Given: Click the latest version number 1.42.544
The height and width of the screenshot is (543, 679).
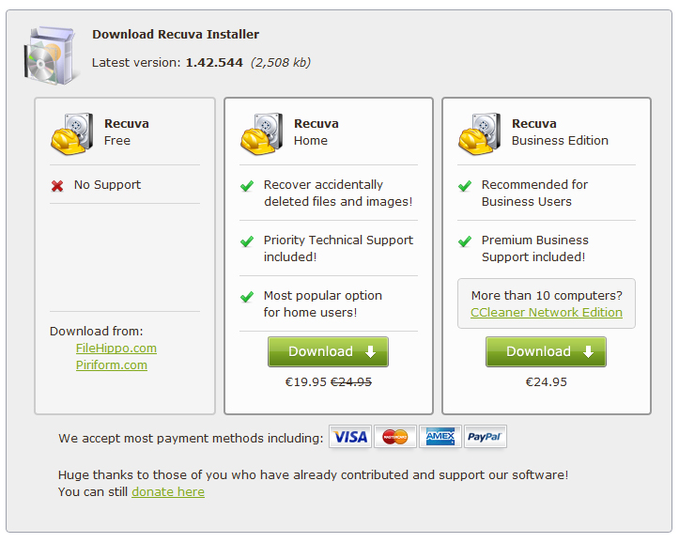Looking at the screenshot, I should (x=214, y=63).
